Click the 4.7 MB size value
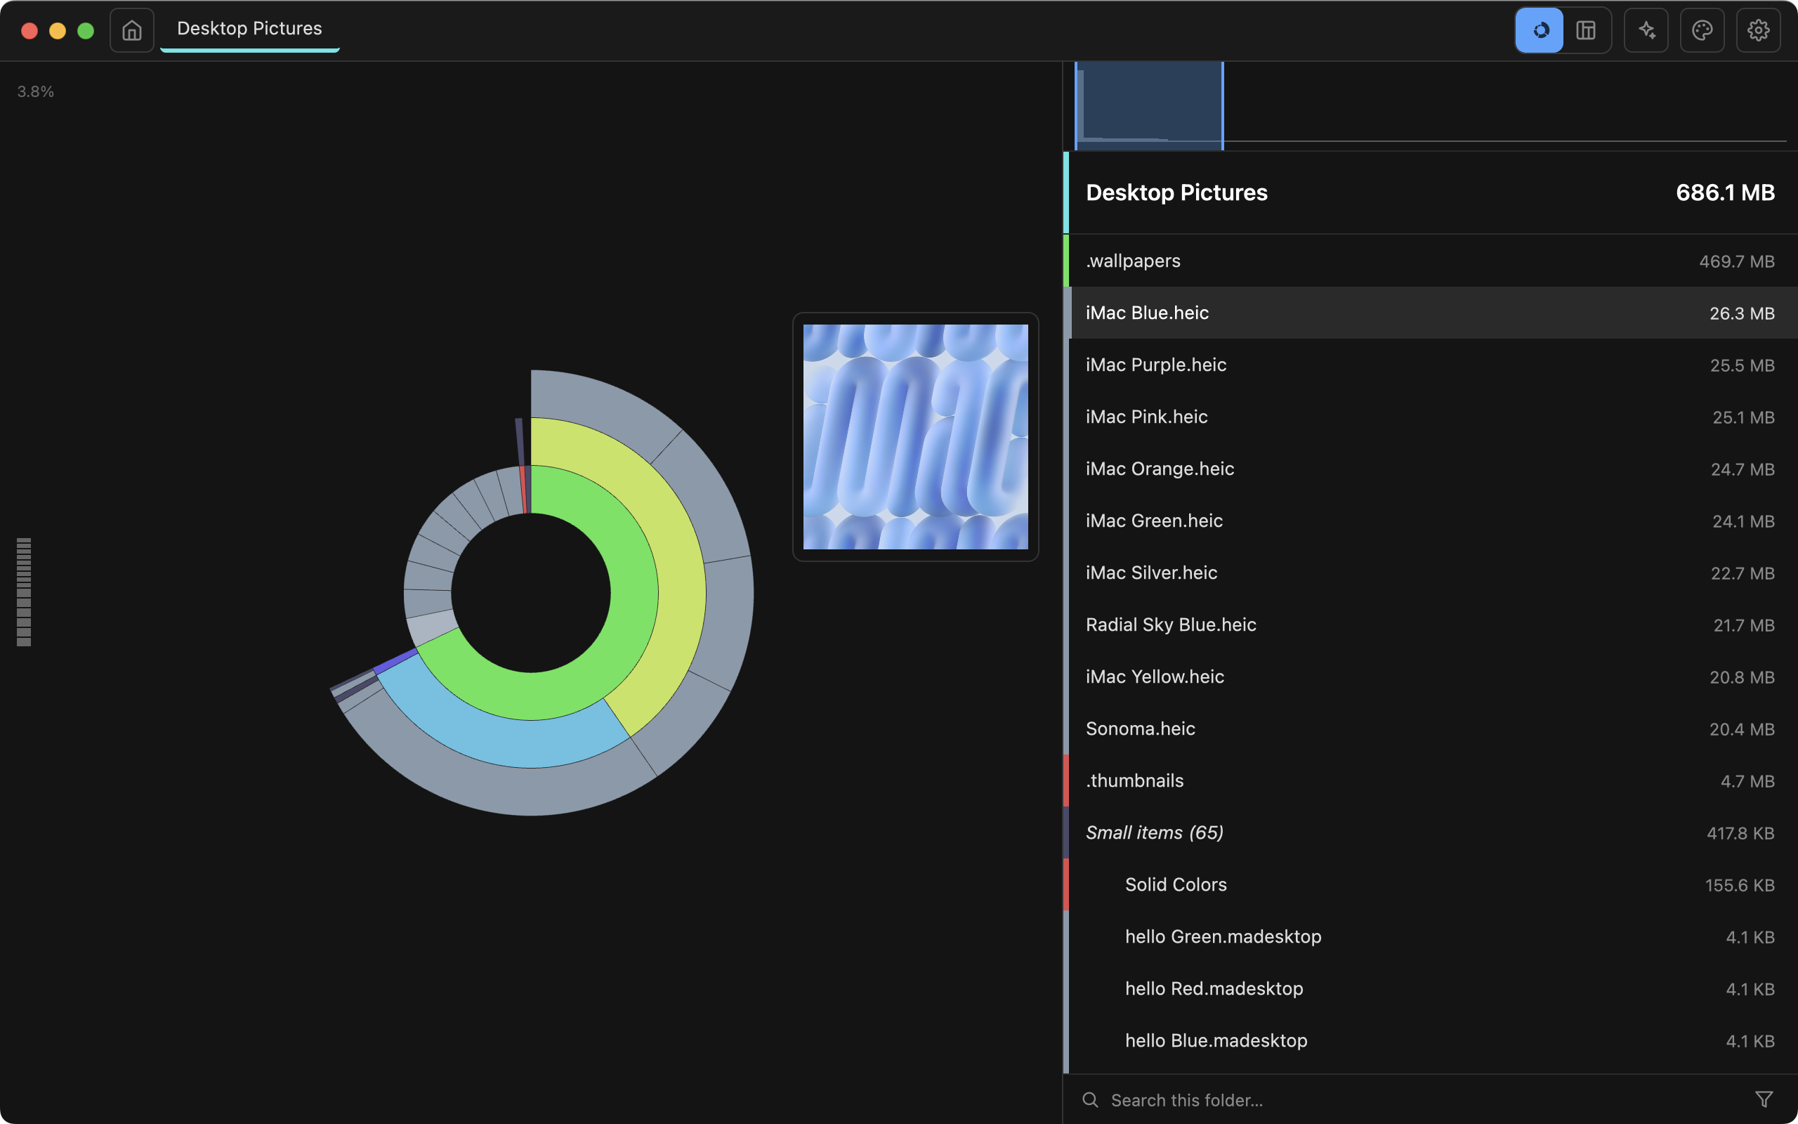Viewport: 1798px width, 1124px height. coord(1747,781)
